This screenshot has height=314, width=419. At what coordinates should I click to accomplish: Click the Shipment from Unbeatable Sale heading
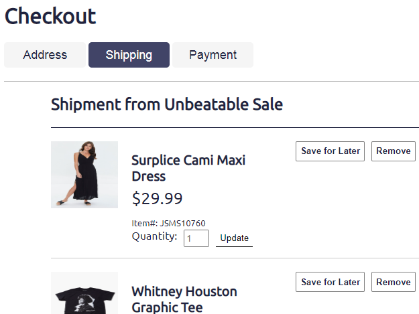(x=167, y=104)
